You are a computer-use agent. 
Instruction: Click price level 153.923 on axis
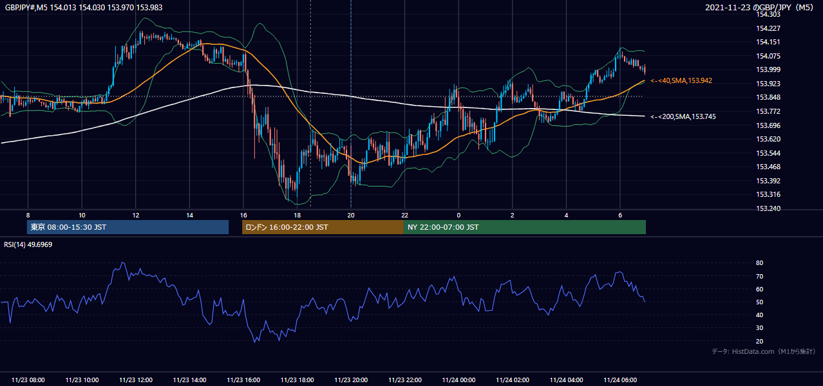(768, 84)
